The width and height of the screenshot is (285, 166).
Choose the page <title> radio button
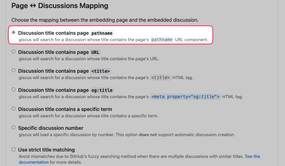(x=14, y=70)
